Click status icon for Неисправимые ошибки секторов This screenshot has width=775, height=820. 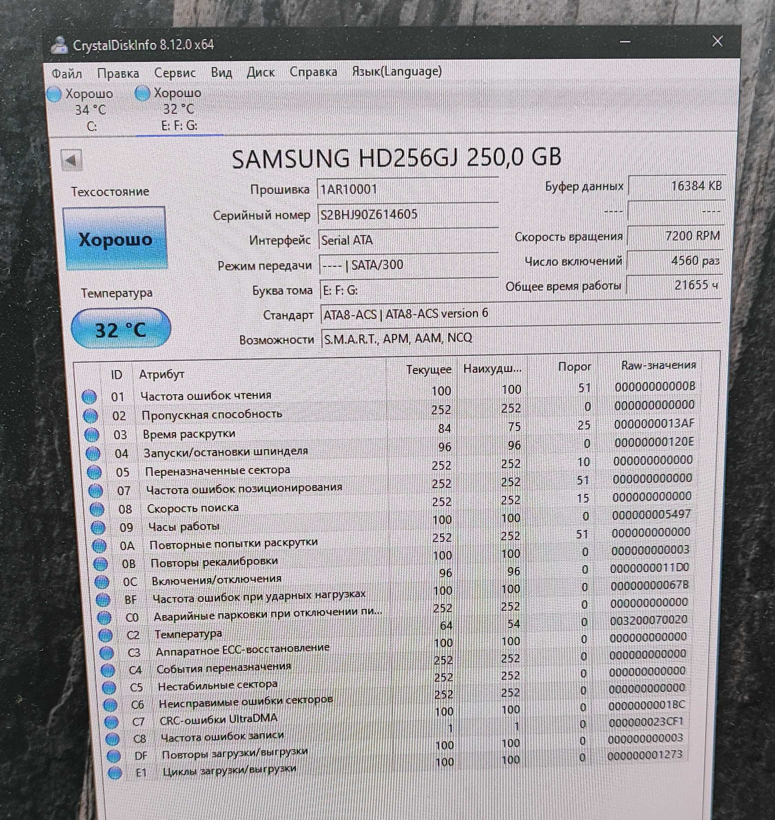tap(110, 705)
